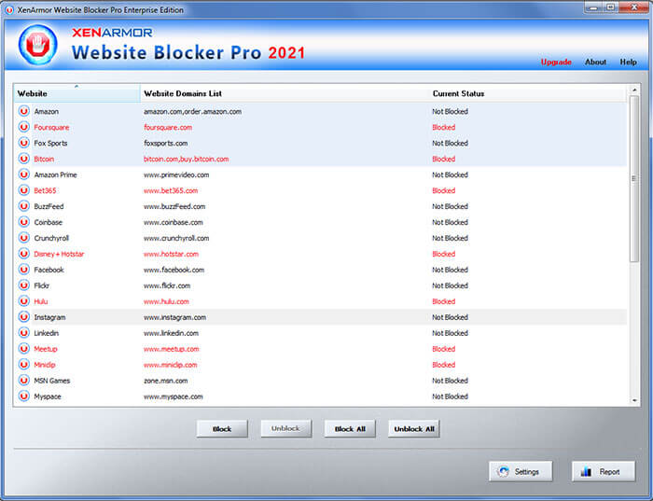Image resolution: width=653 pixels, height=501 pixels.
Task: Click the Meetup website name
Action: (x=46, y=349)
